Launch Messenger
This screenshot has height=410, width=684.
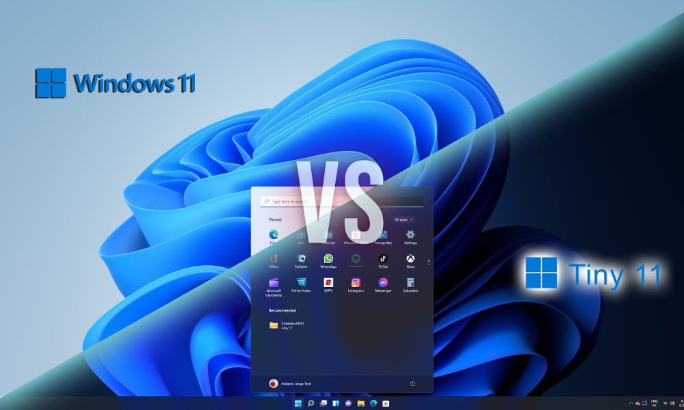383,283
